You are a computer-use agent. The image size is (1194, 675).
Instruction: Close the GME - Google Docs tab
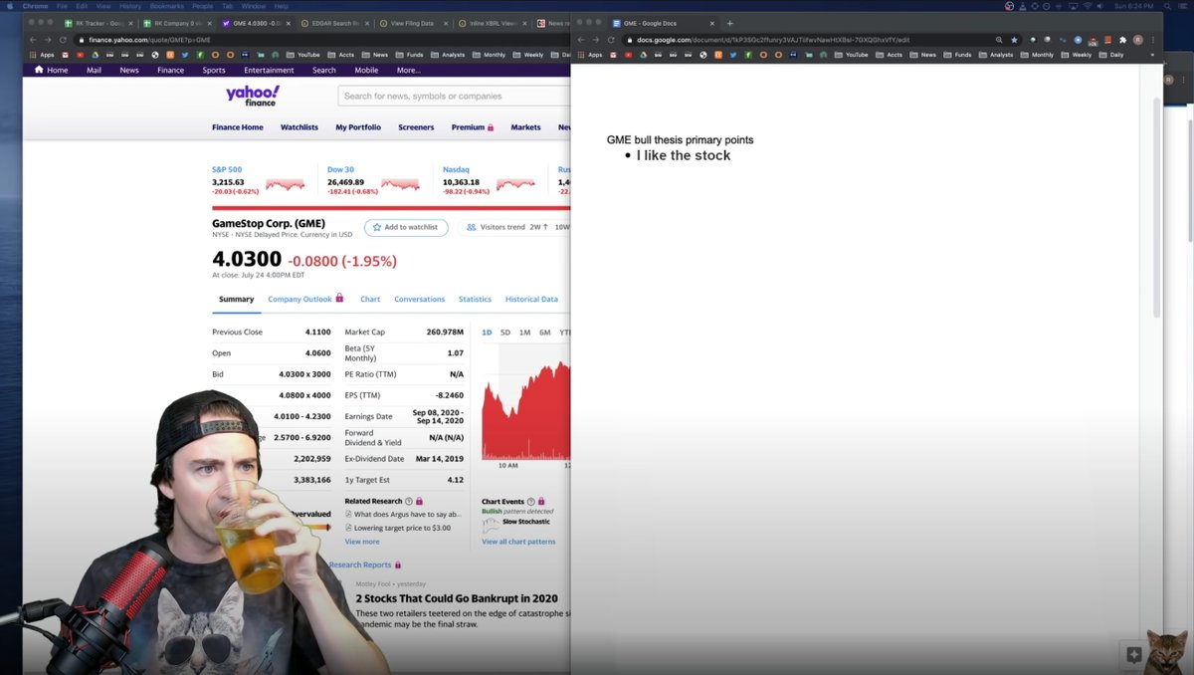coord(712,23)
